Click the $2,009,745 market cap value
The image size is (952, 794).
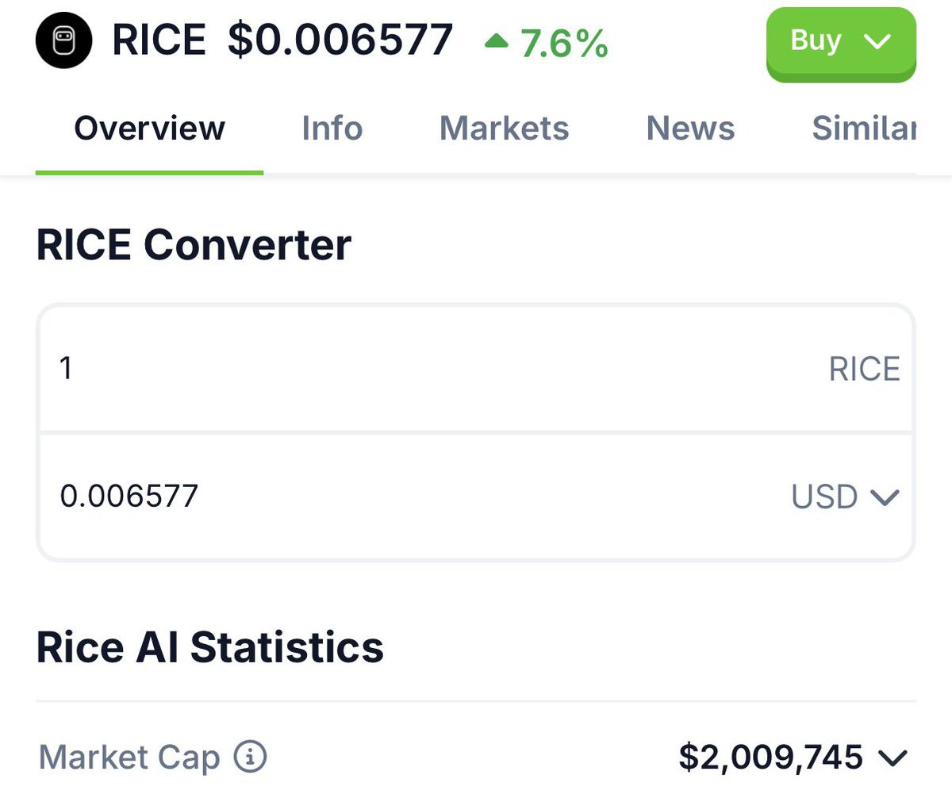coord(770,758)
